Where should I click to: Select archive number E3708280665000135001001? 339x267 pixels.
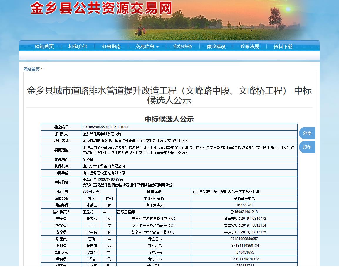pyautogui.click(x=105, y=127)
